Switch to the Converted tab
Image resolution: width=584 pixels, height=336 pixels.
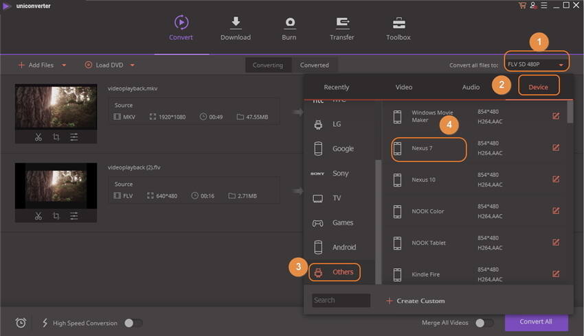(314, 65)
